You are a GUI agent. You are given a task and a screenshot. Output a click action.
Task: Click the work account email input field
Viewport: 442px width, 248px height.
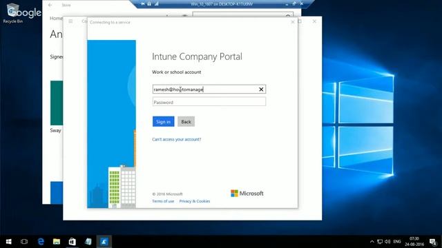pos(209,89)
